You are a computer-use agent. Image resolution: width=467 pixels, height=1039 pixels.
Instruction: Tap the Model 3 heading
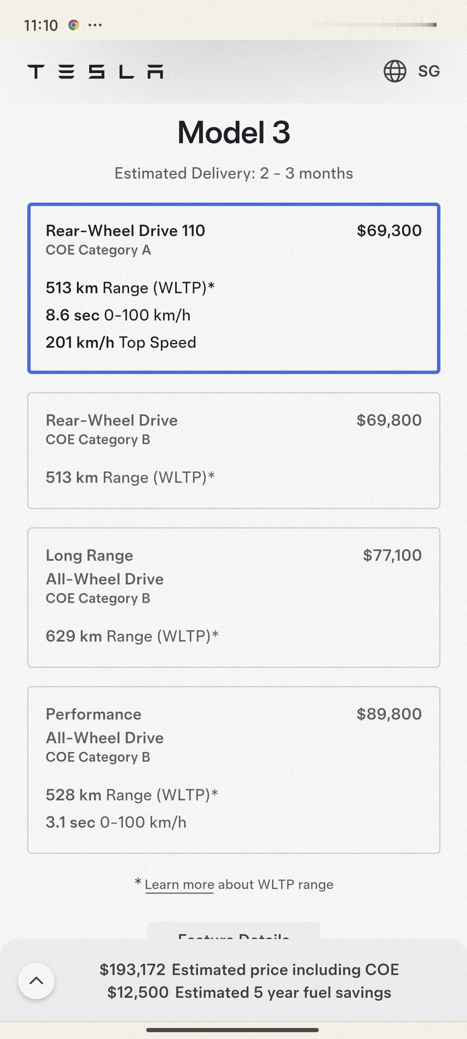tap(234, 132)
